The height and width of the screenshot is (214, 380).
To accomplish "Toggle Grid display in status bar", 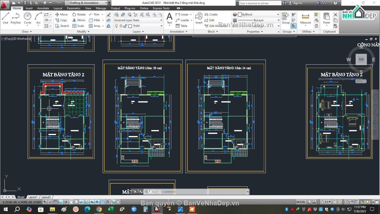I will (x=55, y=202).
